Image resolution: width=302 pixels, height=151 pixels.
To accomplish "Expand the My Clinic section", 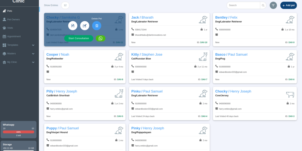I will pos(33,62).
